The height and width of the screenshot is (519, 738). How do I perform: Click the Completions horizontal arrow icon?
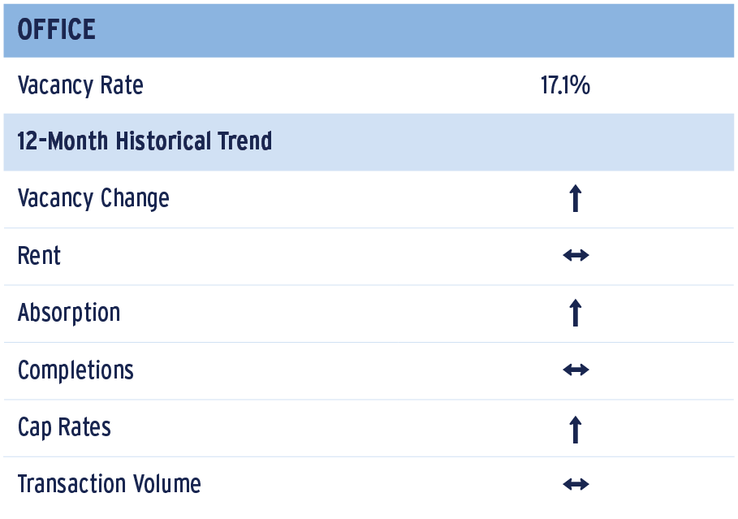[576, 370]
